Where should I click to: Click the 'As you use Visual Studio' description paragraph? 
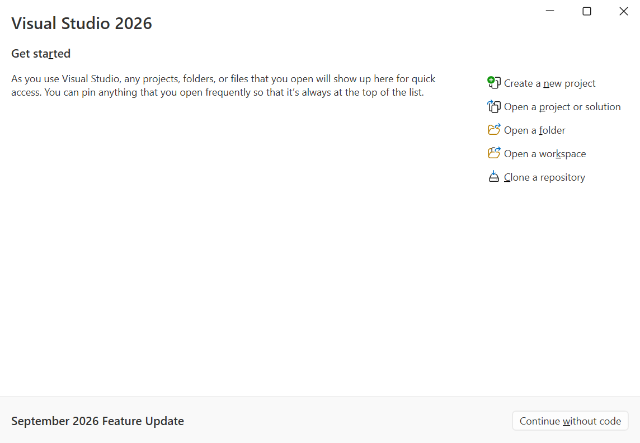coord(223,85)
